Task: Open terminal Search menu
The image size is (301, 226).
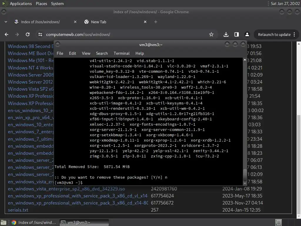Action: (x=102, y=53)
